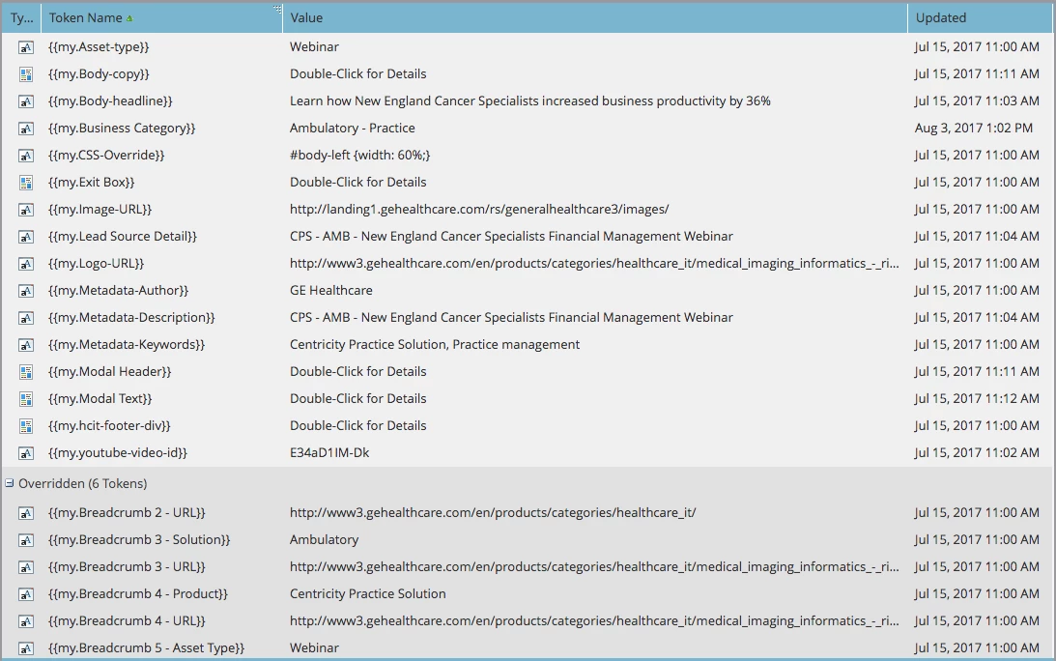The height and width of the screenshot is (661, 1056).
Task: Select the {{my.Asset-type}} token name
Action: coord(99,47)
